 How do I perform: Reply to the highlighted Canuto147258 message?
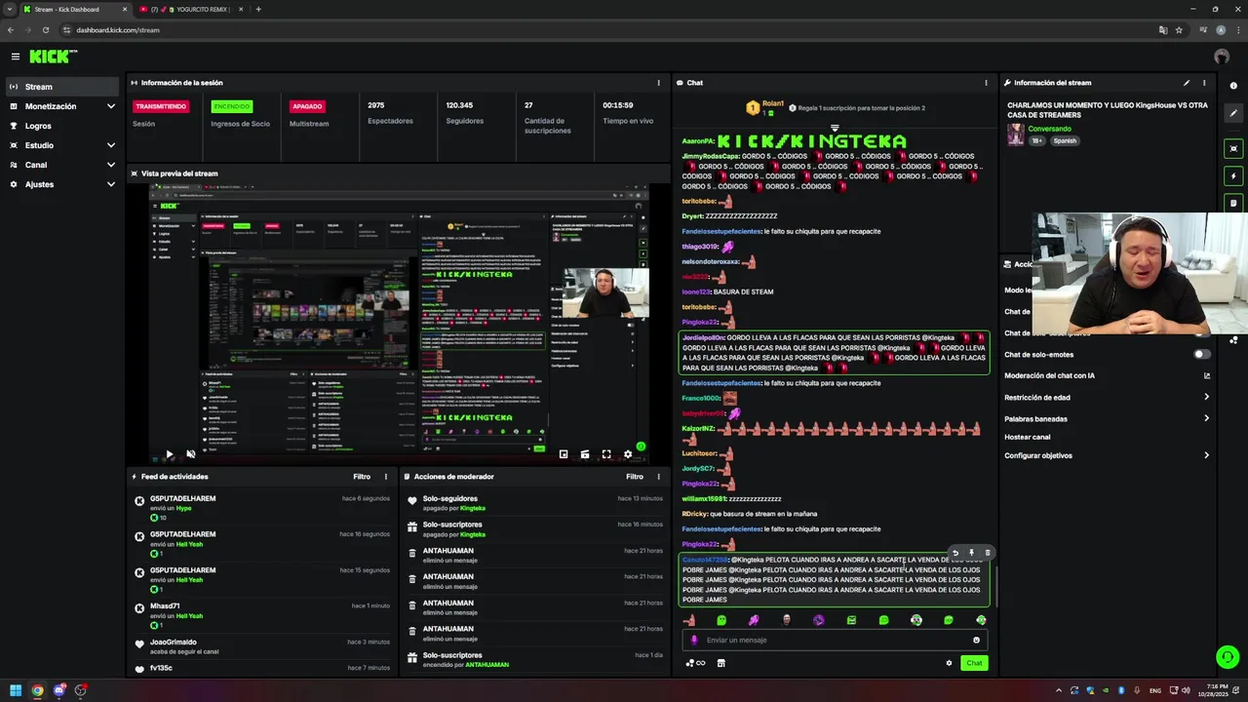[955, 553]
